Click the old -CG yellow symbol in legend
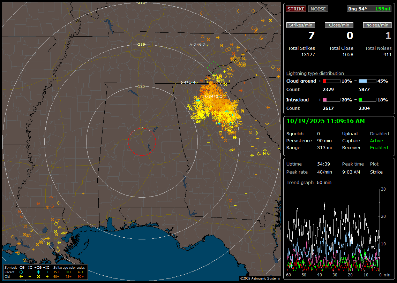Screen dimensions: 397x283 click(x=21, y=276)
